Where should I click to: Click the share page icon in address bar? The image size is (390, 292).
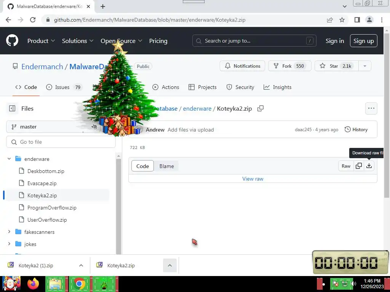(330, 20)
